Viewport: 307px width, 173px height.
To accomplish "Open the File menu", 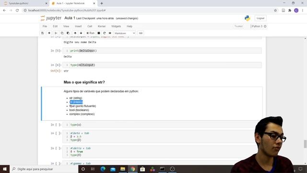I will coord(45,26).
